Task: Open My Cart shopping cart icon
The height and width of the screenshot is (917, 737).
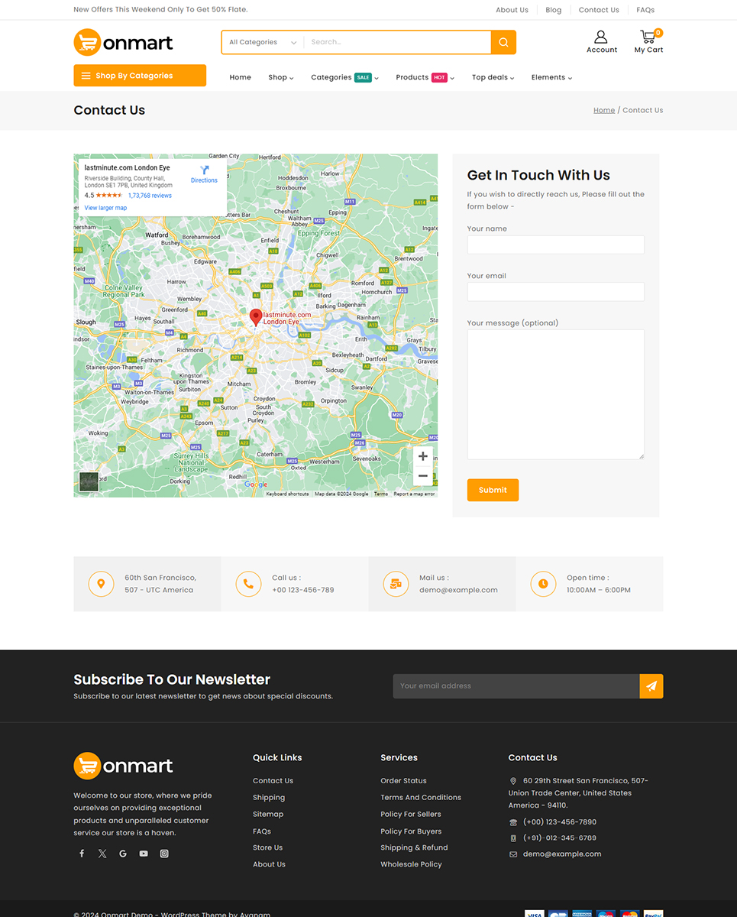Action: pos(648,37)
